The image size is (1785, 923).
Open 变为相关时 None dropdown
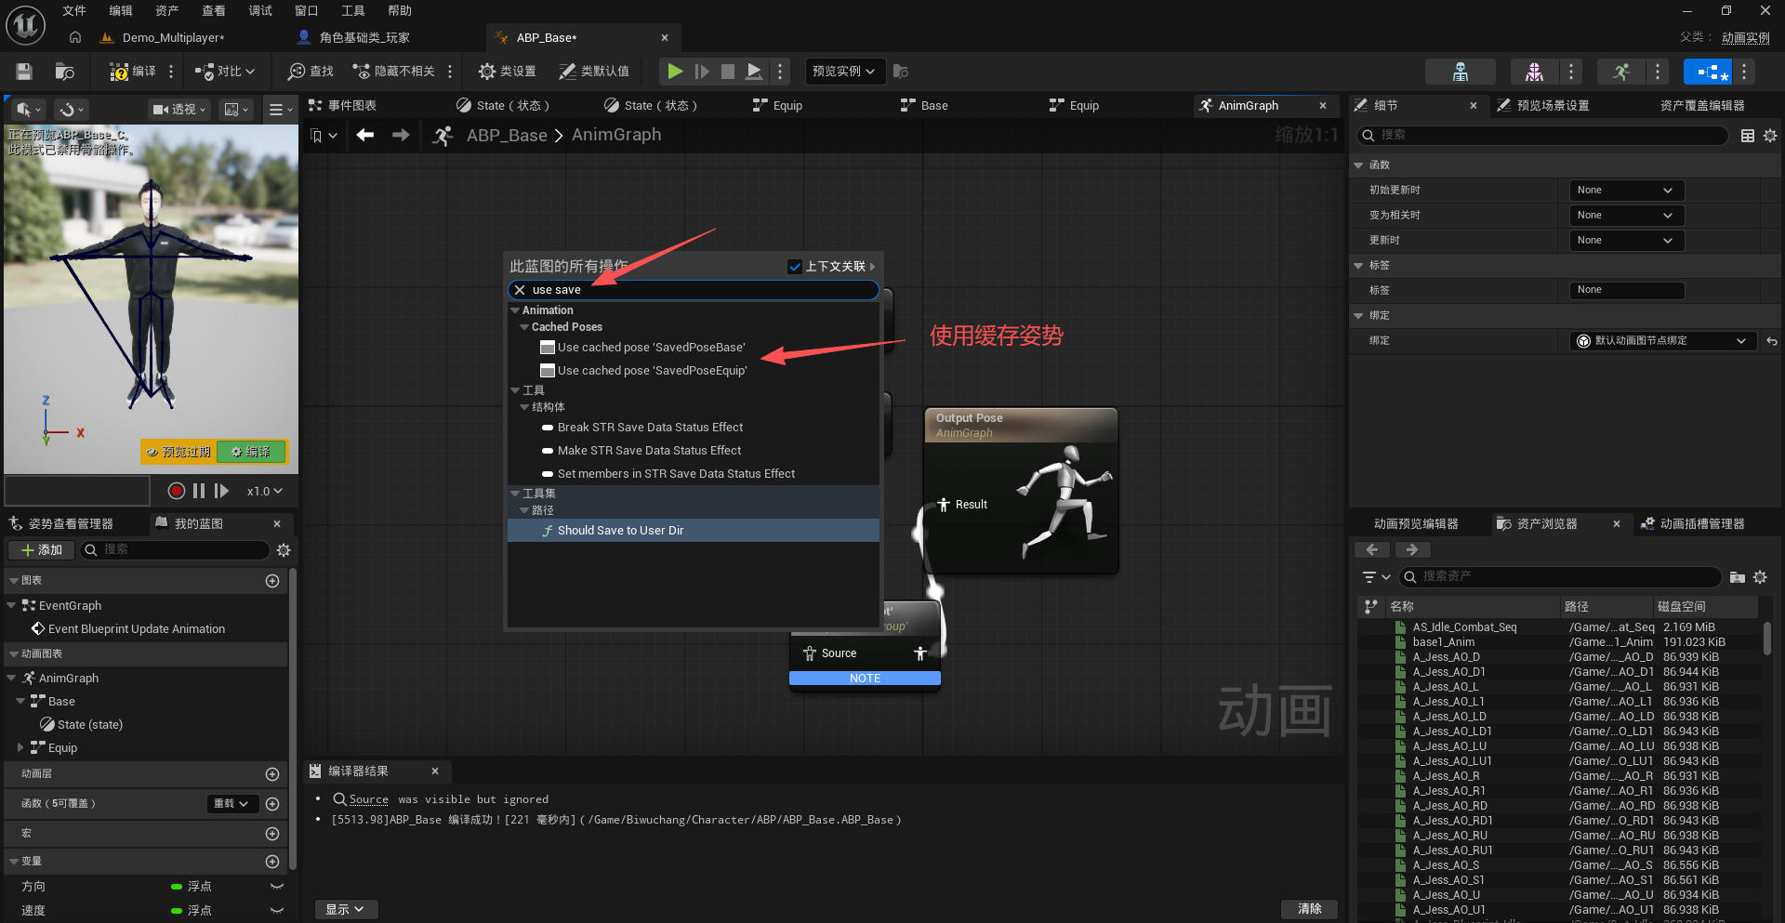pyautogui.click(x=1626, y=216)
